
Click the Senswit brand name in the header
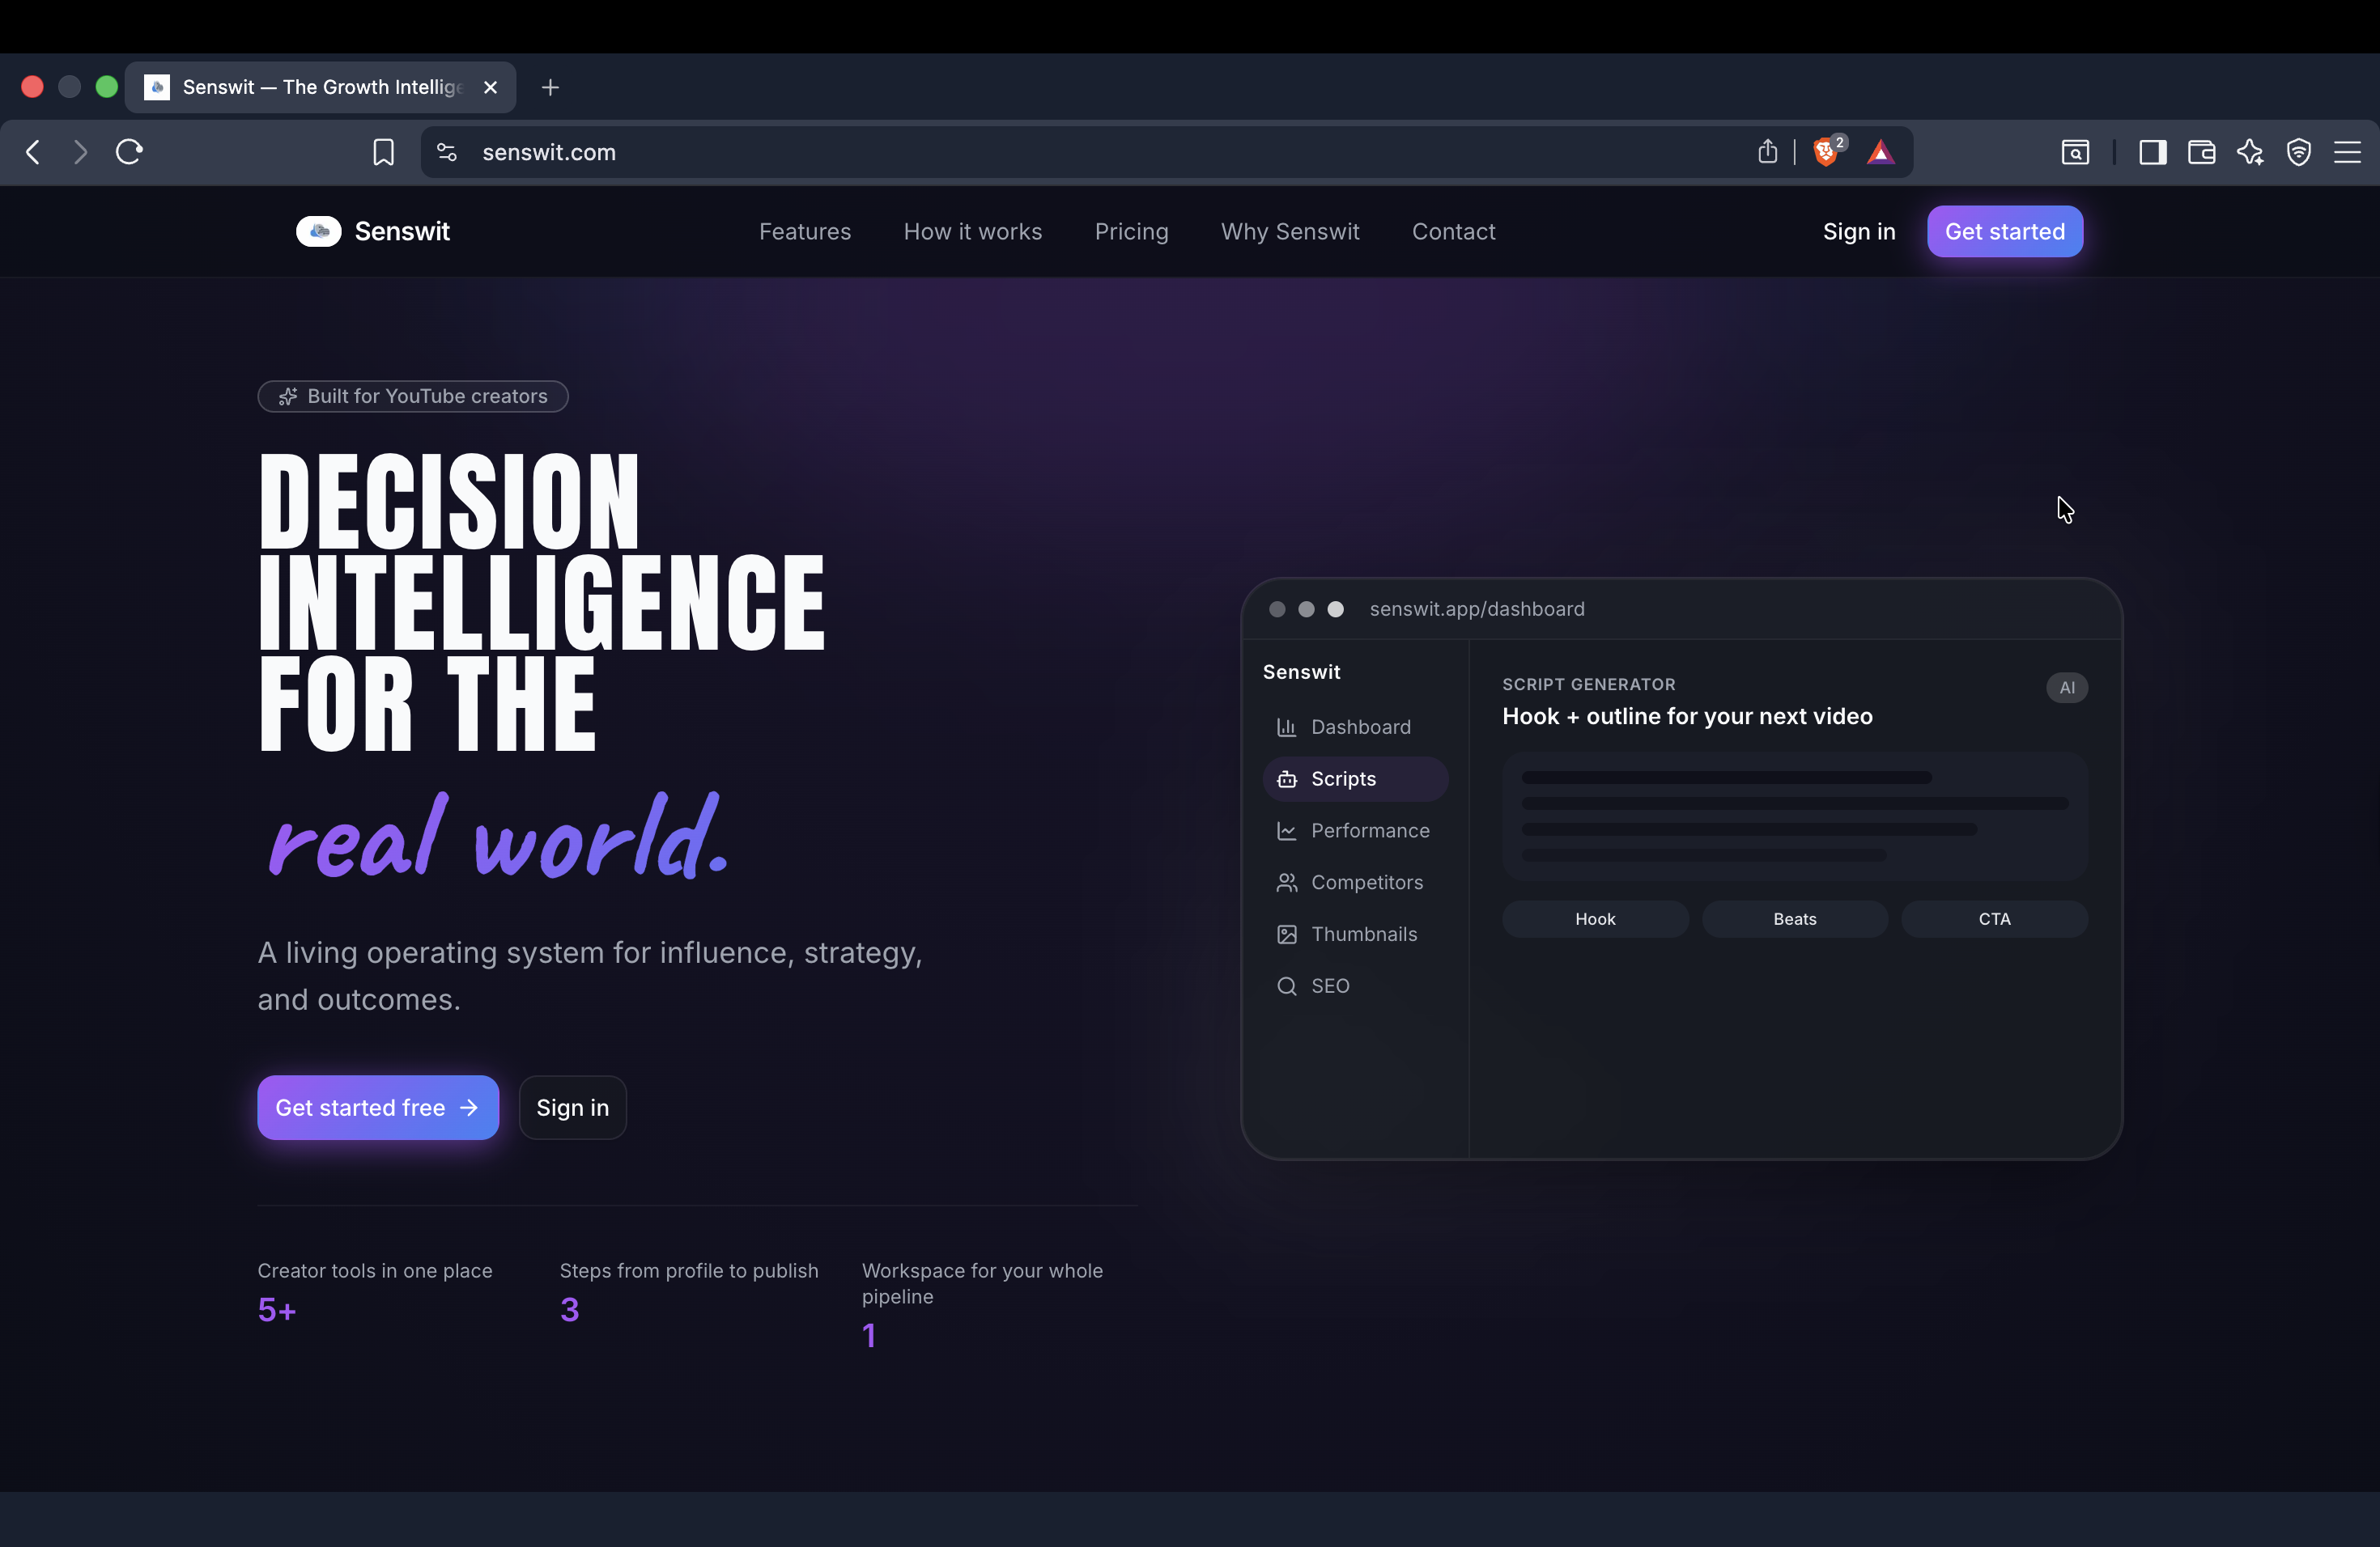tap(402, 231)
